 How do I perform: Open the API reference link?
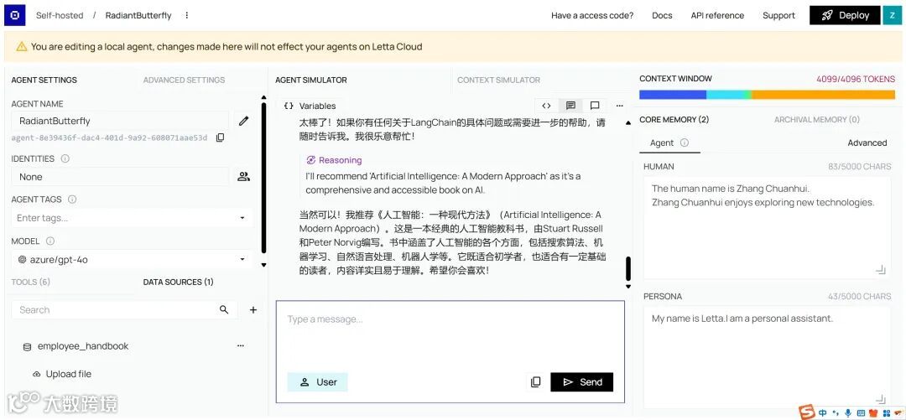tap(717, 16)
